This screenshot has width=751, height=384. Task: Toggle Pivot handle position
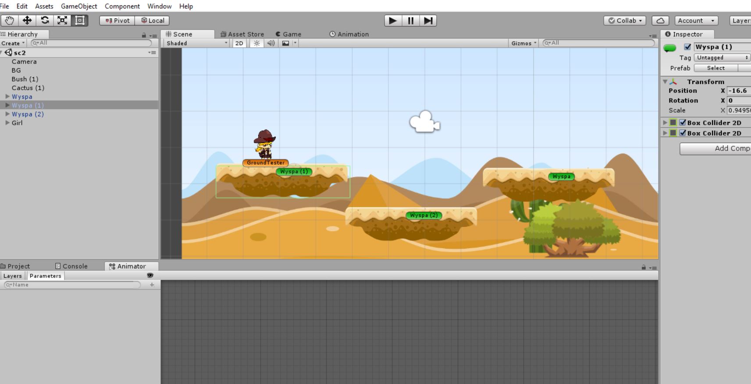[117, 21]
